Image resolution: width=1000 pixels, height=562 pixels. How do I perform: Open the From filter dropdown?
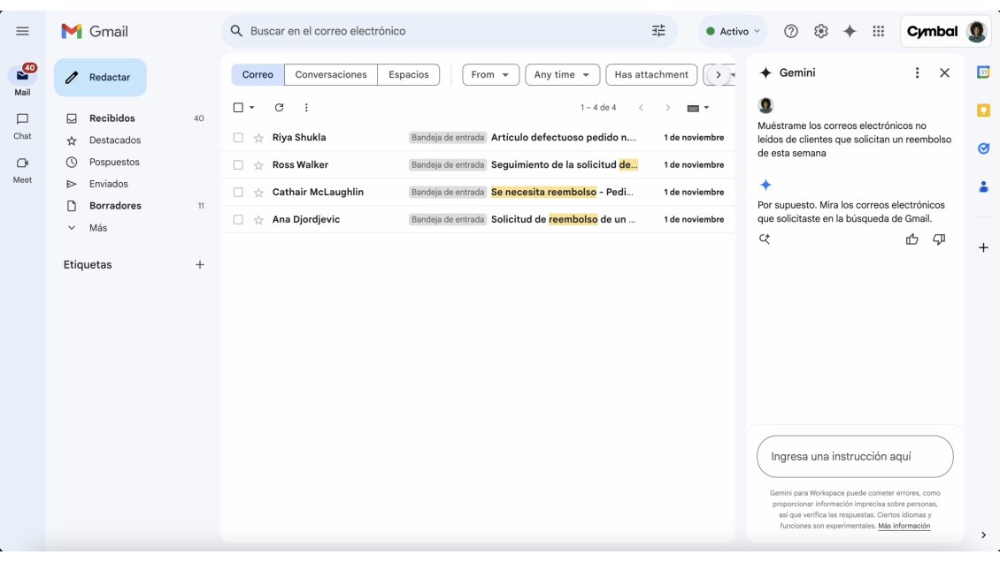click(x=489, y=74)
